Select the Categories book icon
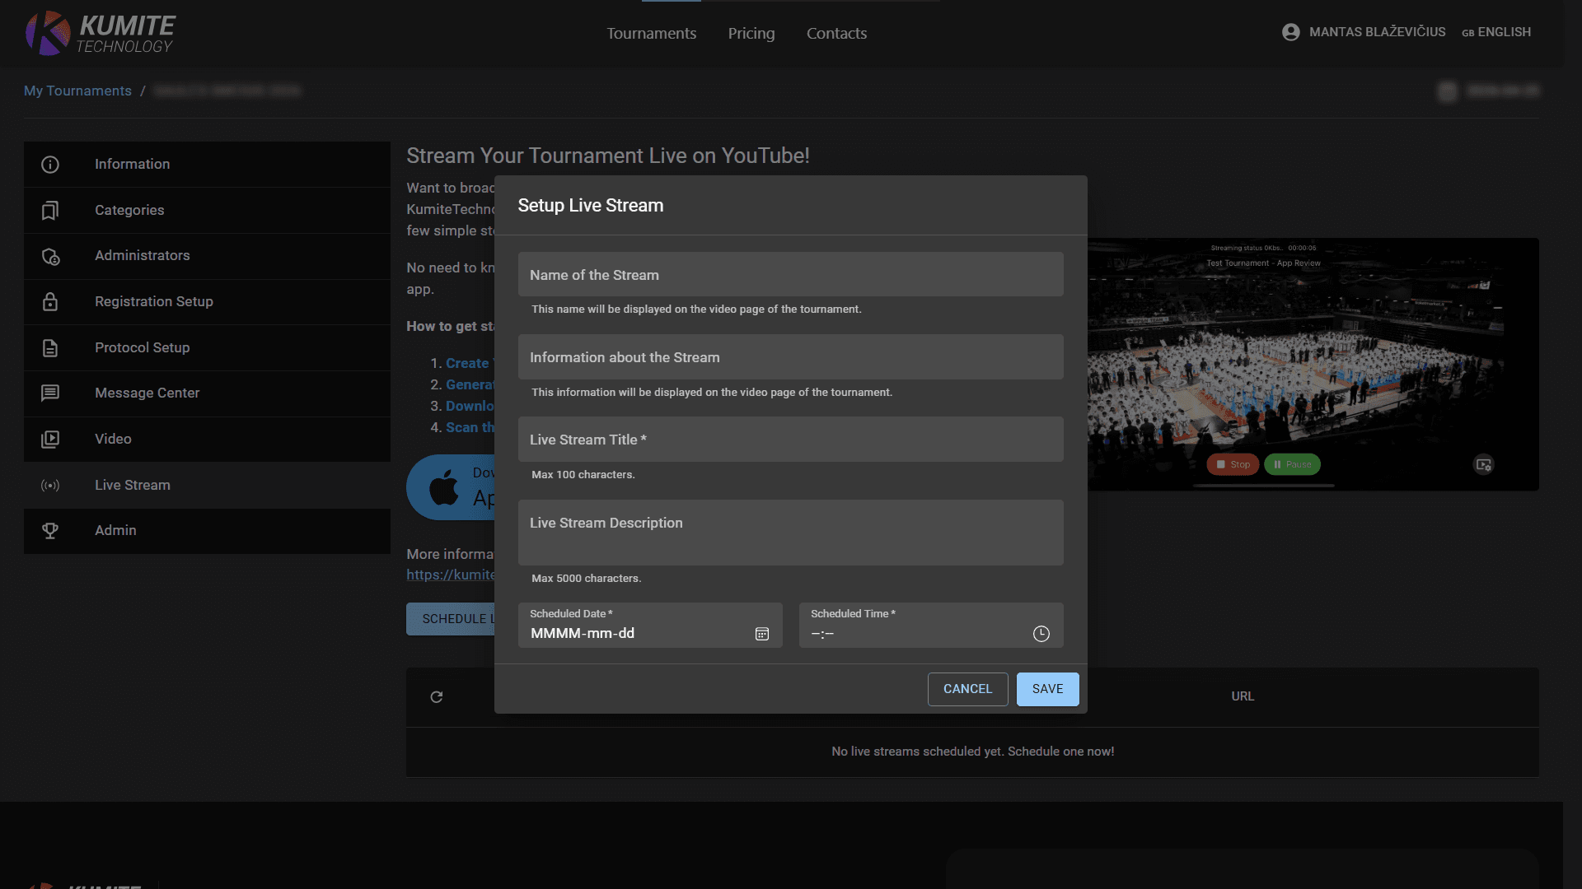 pyautogui.click(x=50, y=211)
